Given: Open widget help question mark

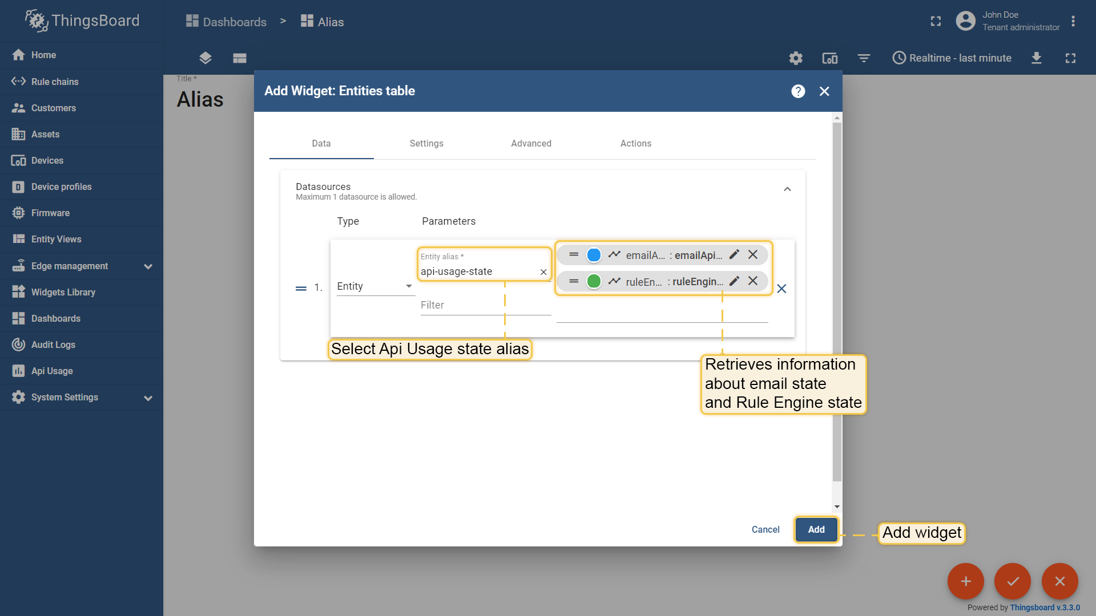Looking at the screenshot, I should click(x=798, y=91).
